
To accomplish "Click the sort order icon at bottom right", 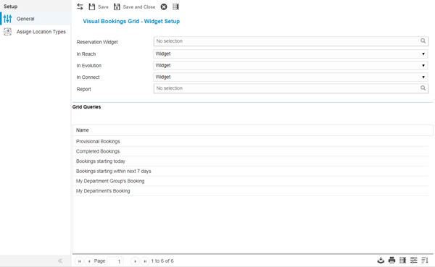I will tap(425, 260).
